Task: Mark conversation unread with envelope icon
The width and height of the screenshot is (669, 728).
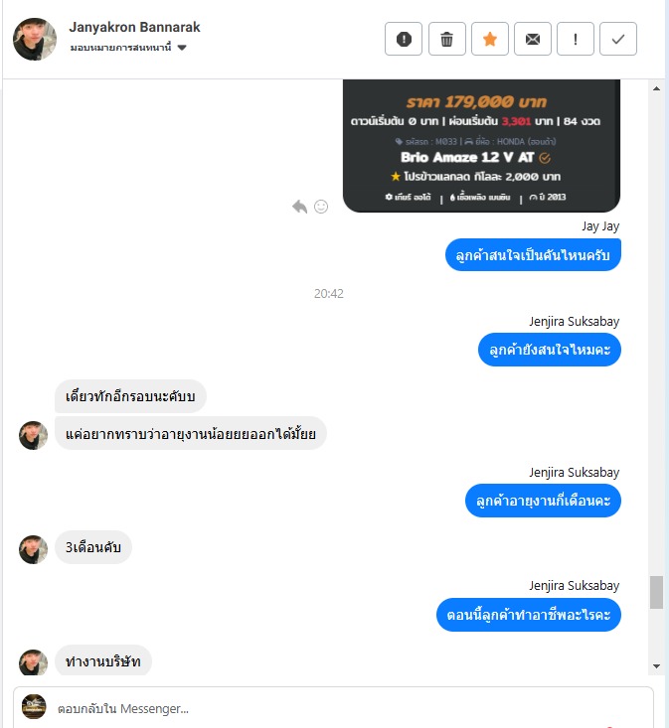Action: coord(533,39)
